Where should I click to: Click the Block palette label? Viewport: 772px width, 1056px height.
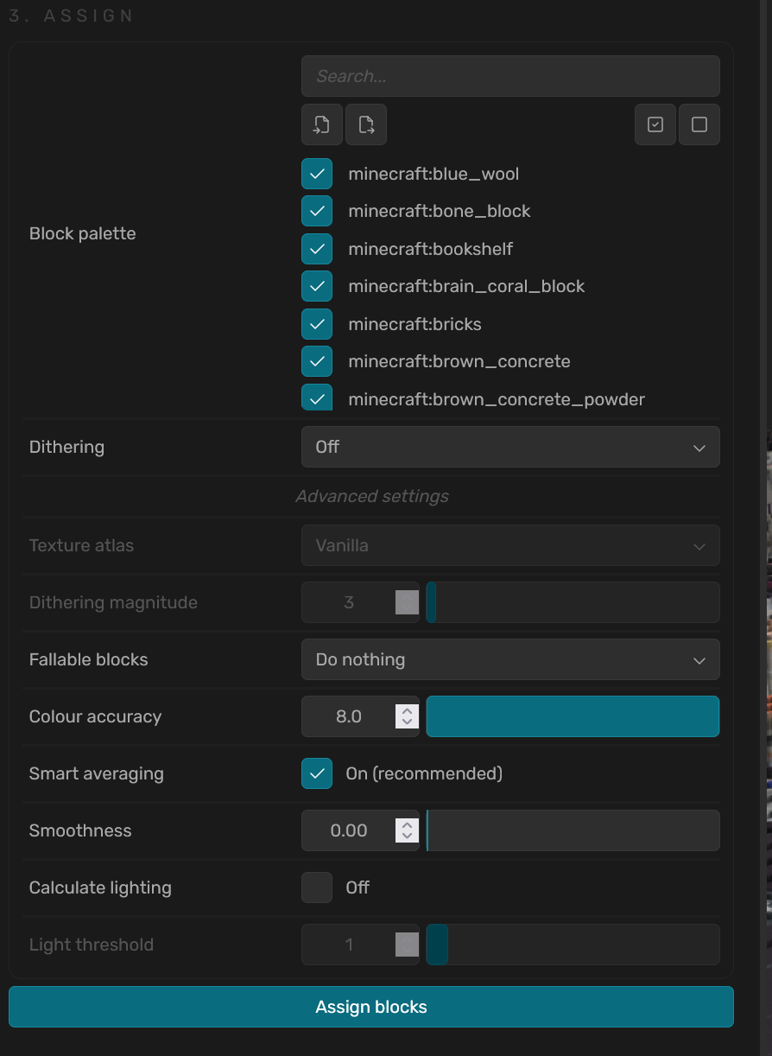83,233
